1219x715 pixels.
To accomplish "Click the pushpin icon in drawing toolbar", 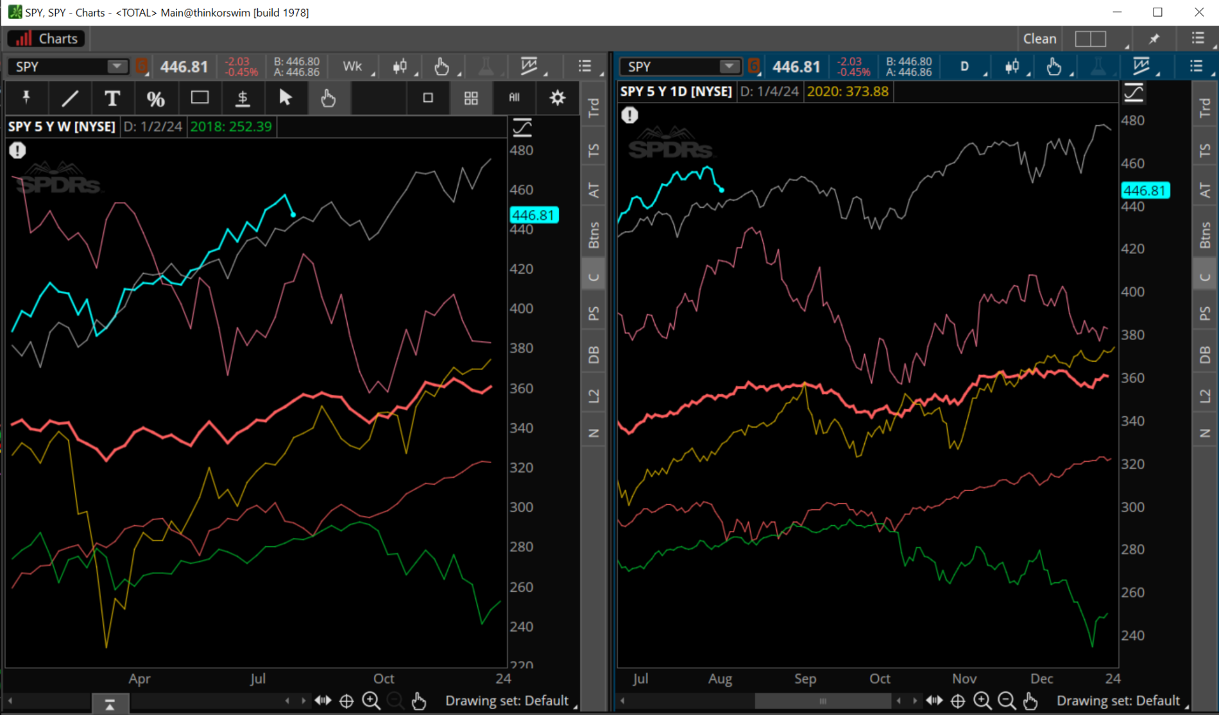I will pyautogui.click(x=26, y=97).
